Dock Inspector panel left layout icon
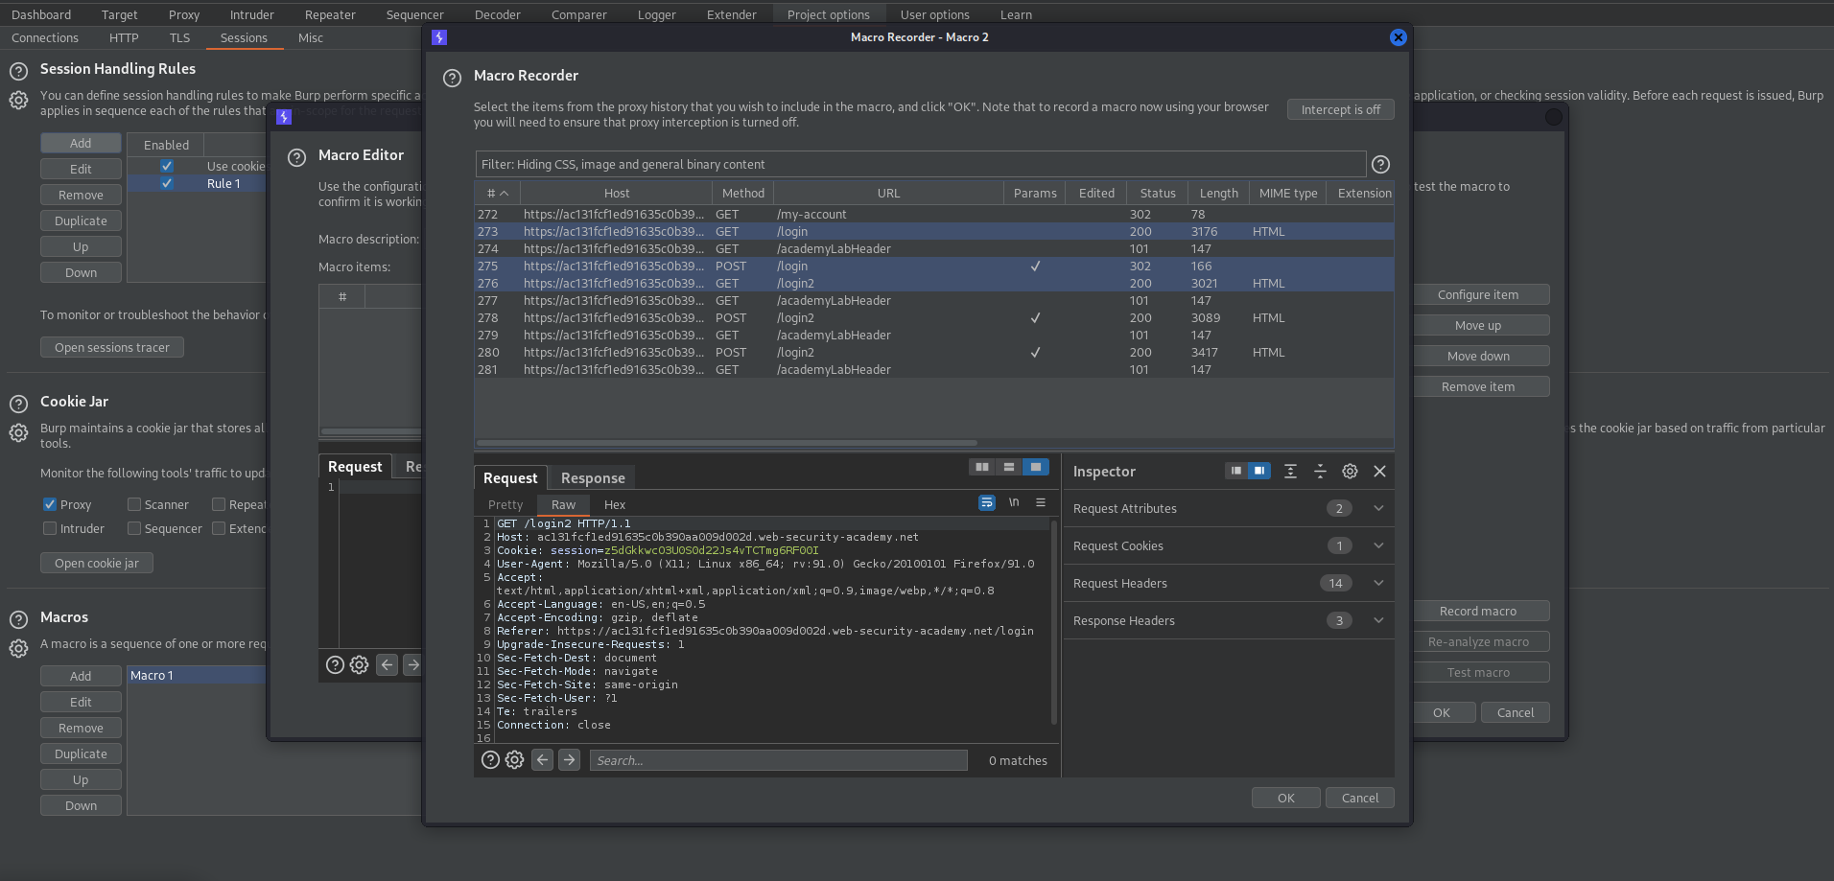 pos(1235,471)
